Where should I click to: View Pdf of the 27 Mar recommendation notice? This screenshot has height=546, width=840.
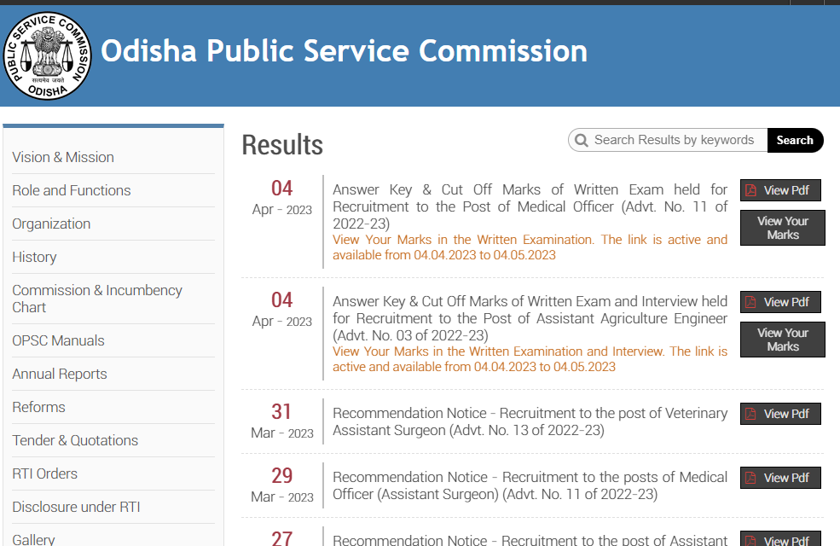point(780,538)
